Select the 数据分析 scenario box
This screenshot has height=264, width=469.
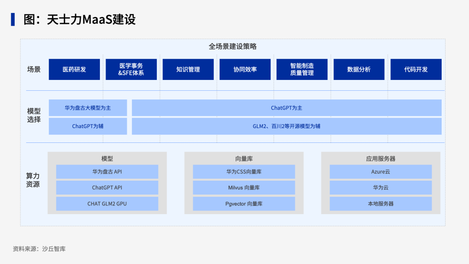tap(359, 69)
